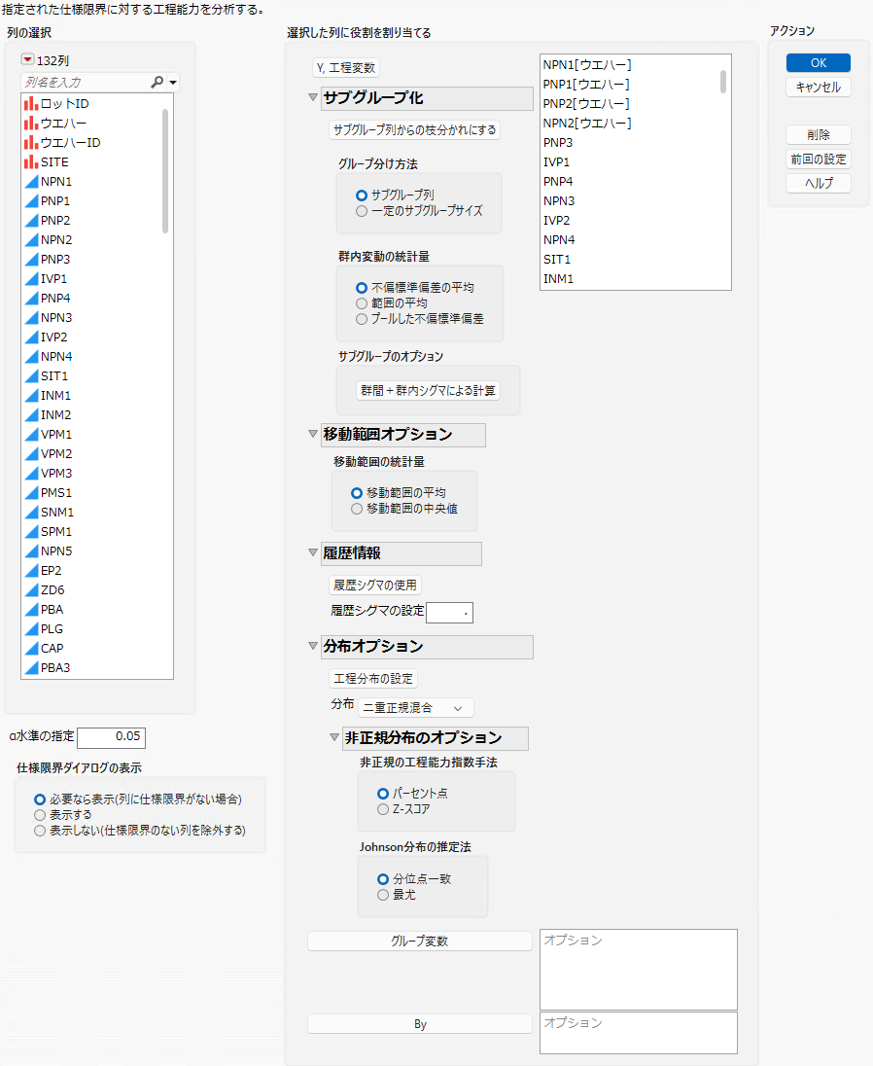Click the column list vertical scrollbar
873x1066 pixels.
pos(165,170)
